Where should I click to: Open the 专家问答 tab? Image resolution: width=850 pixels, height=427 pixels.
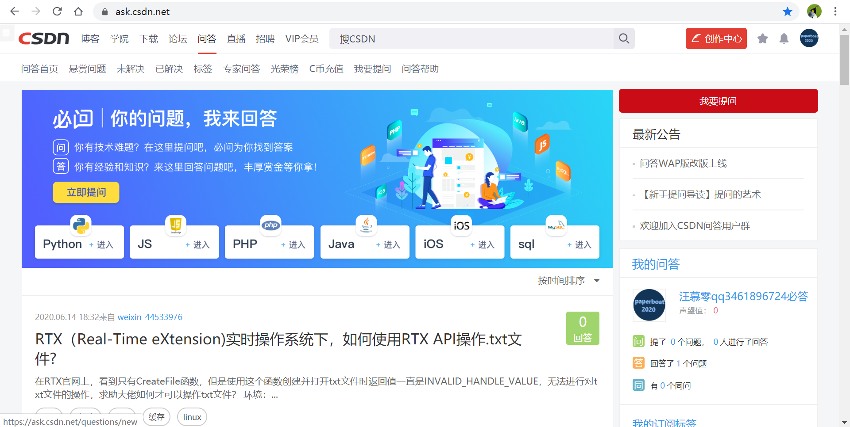[x=241, y=69]
